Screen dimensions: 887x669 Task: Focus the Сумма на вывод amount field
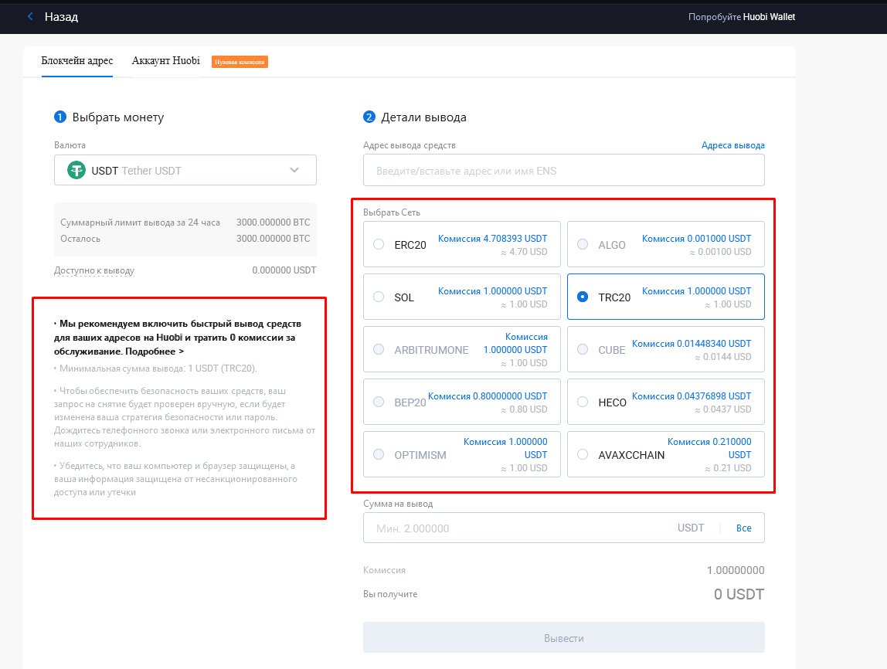(518, 528)
